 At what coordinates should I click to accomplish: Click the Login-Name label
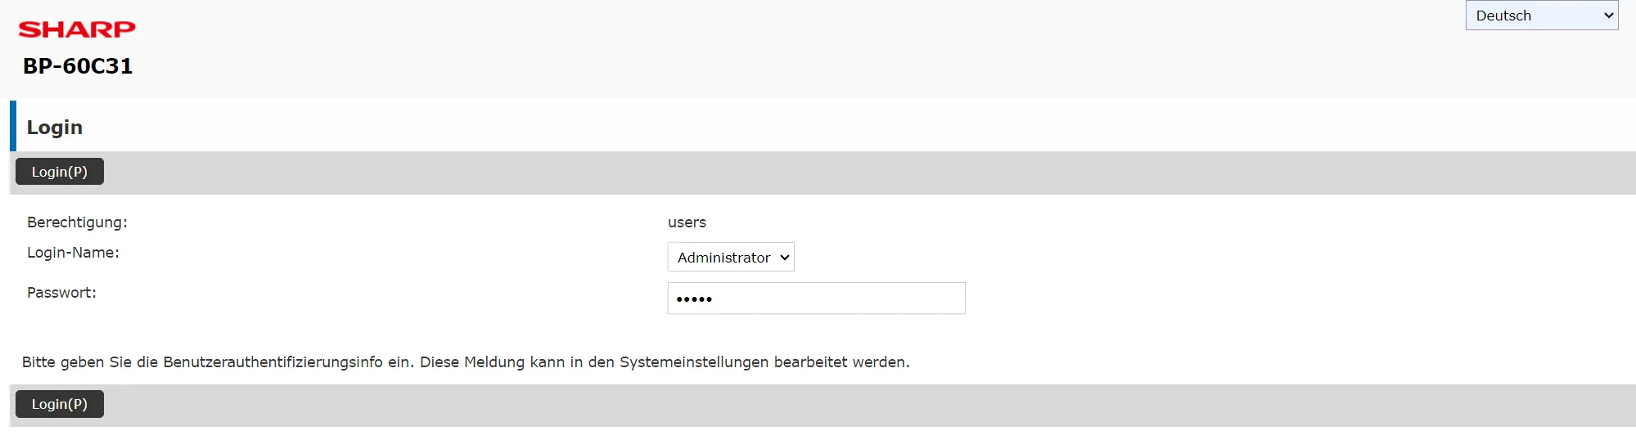tap(73, 253)
